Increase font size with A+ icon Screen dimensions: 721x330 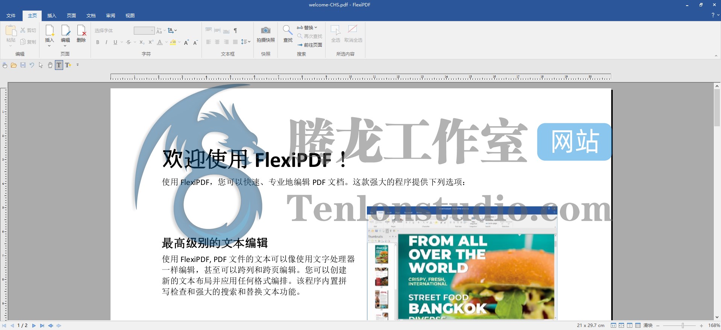(x=186, y=42)
